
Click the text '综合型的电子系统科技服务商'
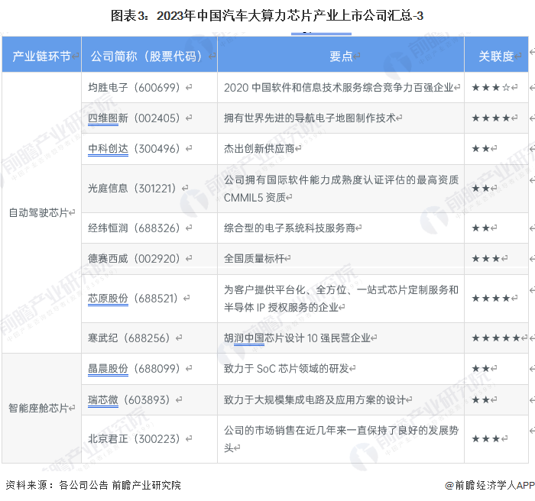[x=290, y=228]
